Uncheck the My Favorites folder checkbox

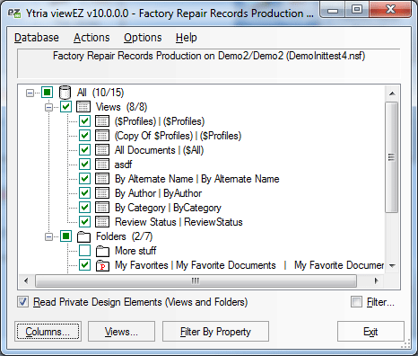pos(84,265)
